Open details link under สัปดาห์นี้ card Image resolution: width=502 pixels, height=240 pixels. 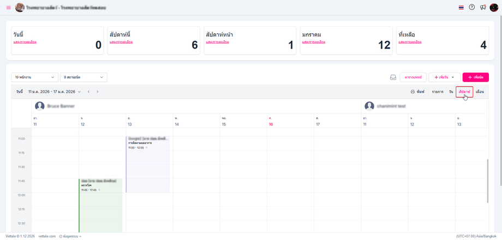(121, 42)
